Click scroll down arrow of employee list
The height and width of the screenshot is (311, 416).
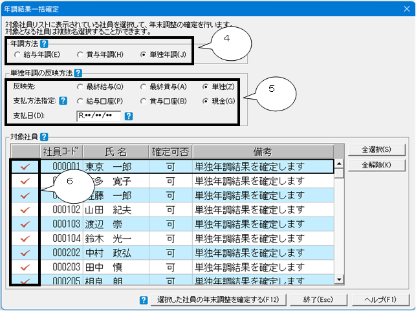[339, 279]
